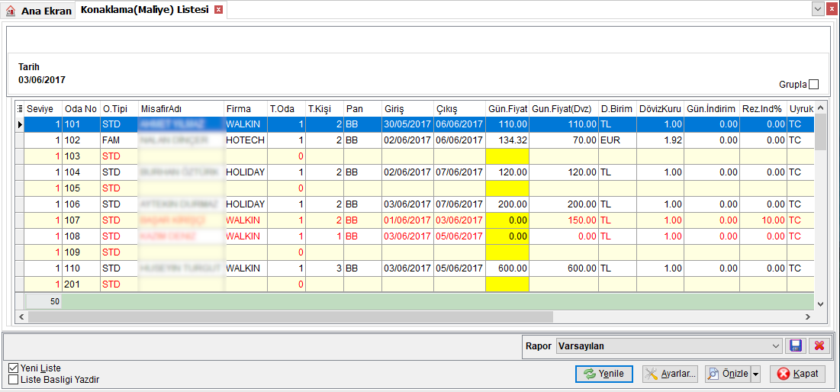
Task: Click the blue floppy disk save report icon
Action: (x=796, y=346)
